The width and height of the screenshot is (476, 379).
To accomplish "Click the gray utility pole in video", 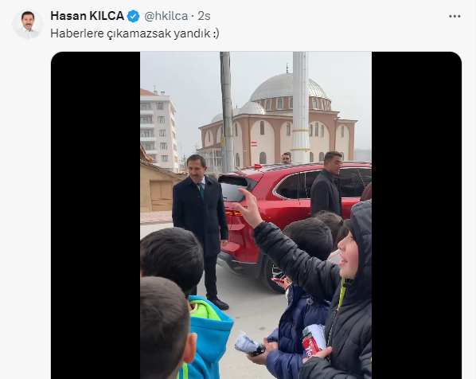I will pyautogui.click(x=227, y=111).
